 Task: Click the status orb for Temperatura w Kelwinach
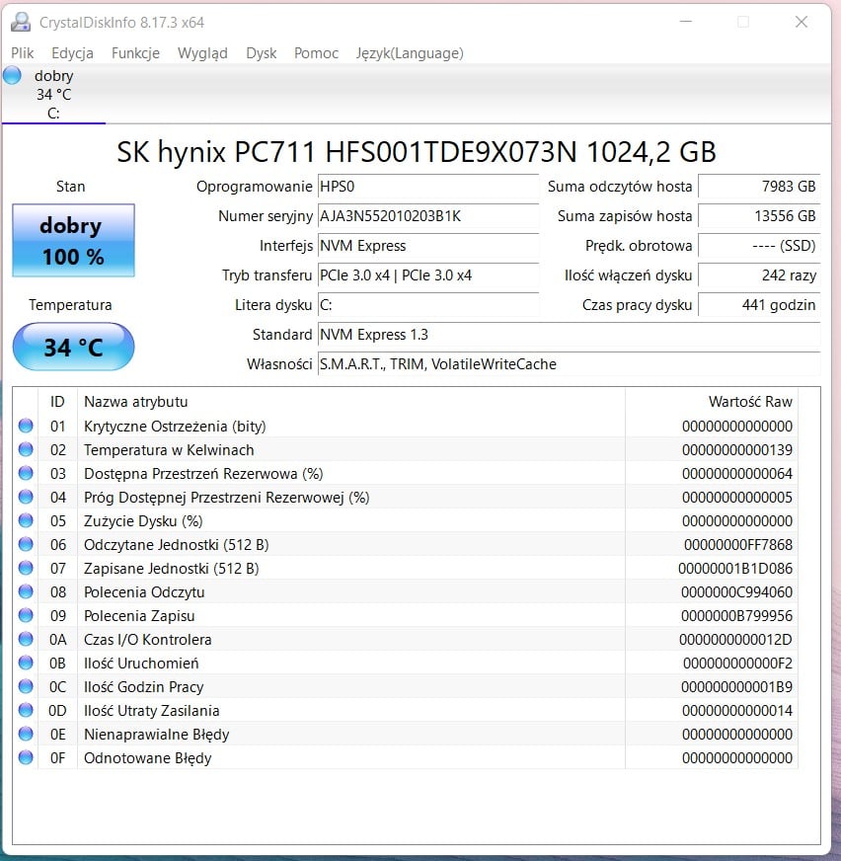pyautogui.click(x=26, y=449)
